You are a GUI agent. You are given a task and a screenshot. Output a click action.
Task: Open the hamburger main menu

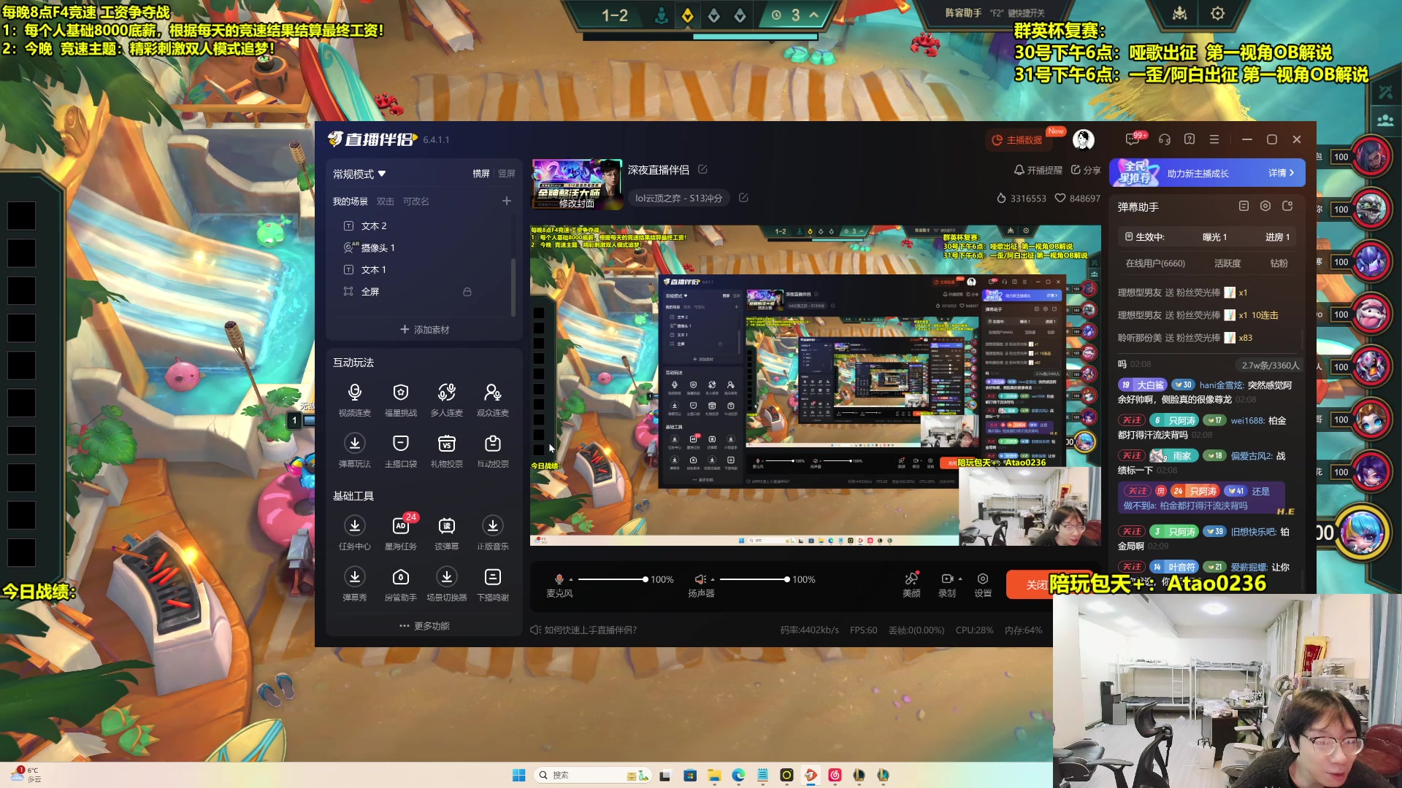tap(1214, 139)
